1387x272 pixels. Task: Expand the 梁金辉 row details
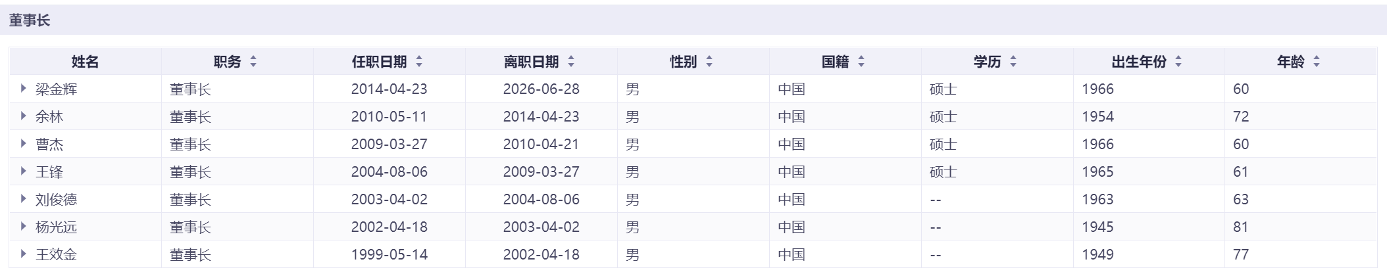click(x=24, y=88)
